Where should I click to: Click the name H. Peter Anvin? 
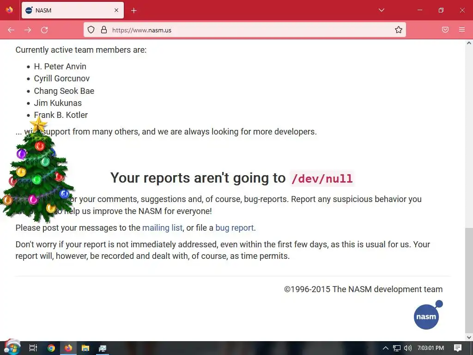click(60, 67)
